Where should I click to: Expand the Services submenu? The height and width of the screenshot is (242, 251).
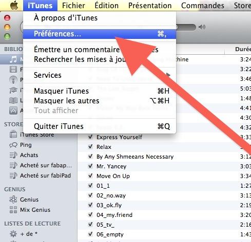click(x=100, y=75)
